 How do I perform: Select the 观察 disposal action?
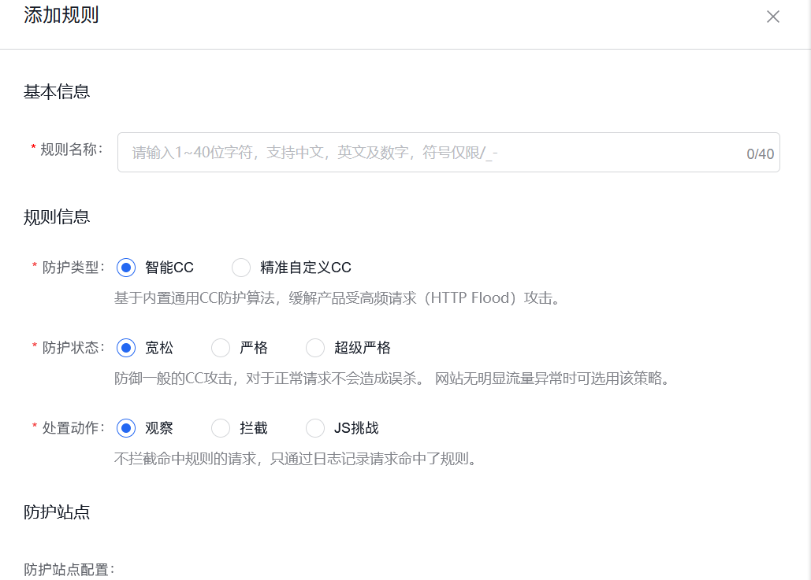[x=126, y=428]
